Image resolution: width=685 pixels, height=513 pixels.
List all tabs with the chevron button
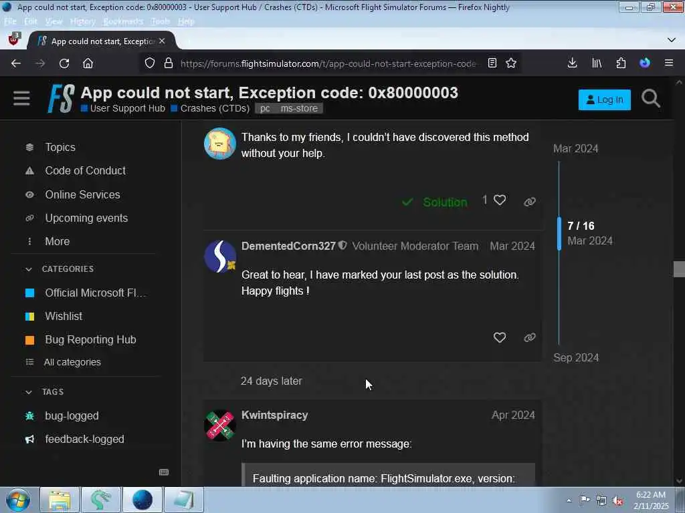click(x=671, y=40)
